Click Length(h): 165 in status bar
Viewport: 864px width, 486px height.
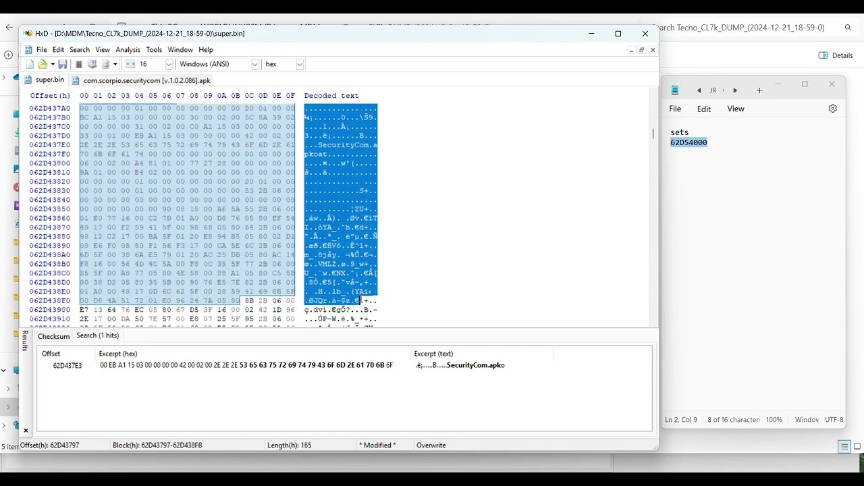(290, 446)
